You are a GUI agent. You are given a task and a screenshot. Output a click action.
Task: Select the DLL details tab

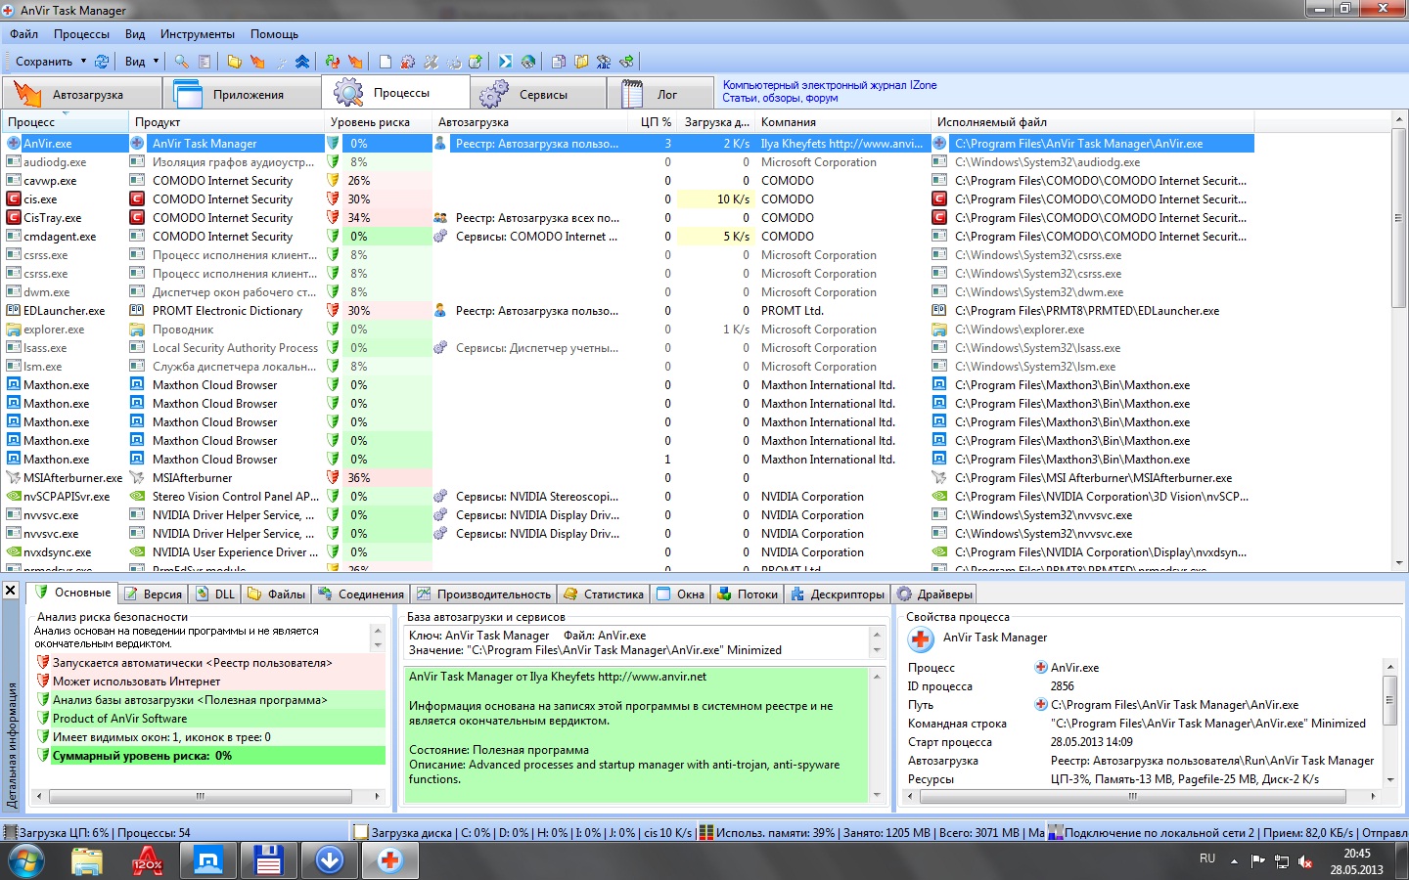[x=216, y=594]
